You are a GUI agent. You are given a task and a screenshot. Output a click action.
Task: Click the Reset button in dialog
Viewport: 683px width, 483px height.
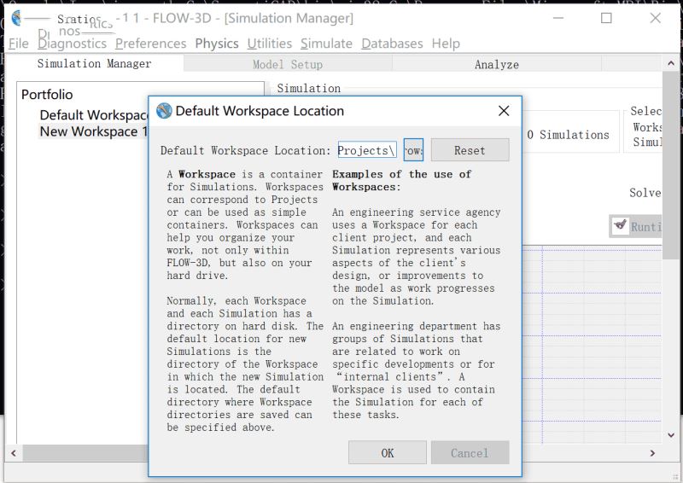(x=470, y=150)
